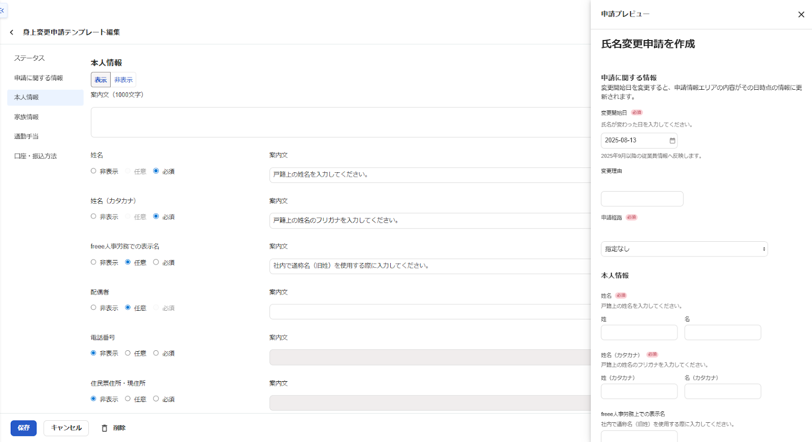Click the 身上変更申請テンプレート編集 page title
Image resolution: width=812 pixels, height=442 pixels.
tap(71, 32)
